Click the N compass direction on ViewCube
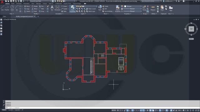 tap(191, 23)
